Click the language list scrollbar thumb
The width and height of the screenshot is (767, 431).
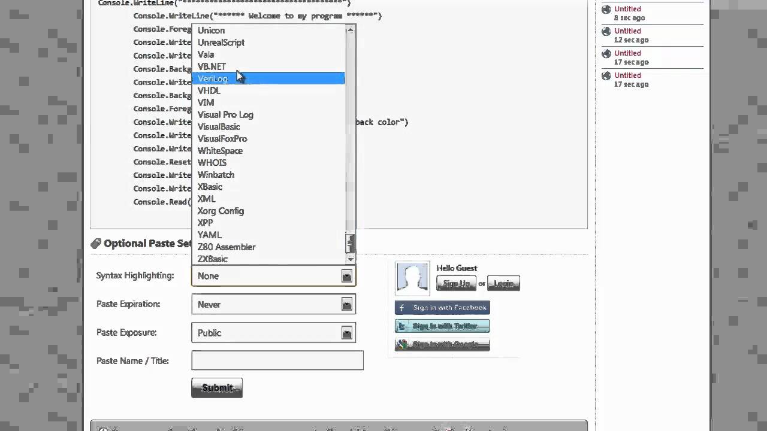(x=351, y=244)
